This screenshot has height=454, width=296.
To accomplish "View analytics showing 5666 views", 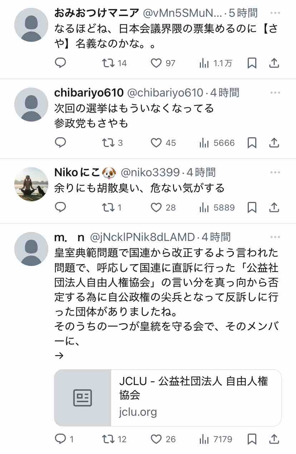I will 217,143.
